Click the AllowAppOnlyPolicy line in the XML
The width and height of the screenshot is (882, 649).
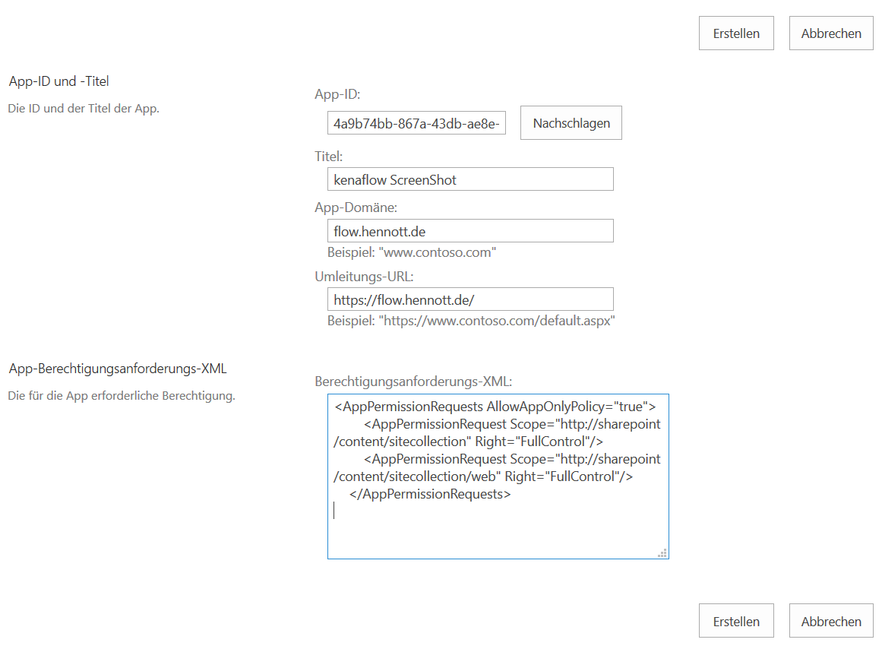click(495, 407)
